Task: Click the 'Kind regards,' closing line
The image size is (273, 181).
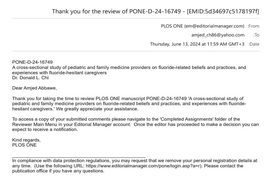Action: tap(26, 140)
